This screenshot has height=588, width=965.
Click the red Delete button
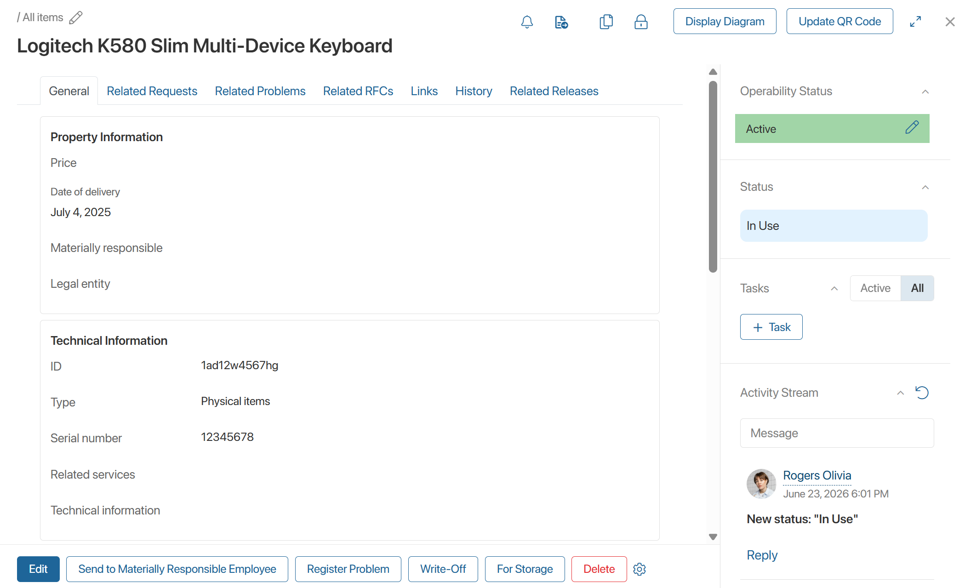coord(599,569)
